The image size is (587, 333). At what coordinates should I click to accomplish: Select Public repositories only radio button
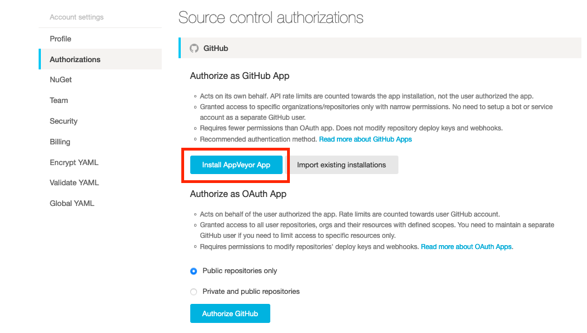pos(194,271)
